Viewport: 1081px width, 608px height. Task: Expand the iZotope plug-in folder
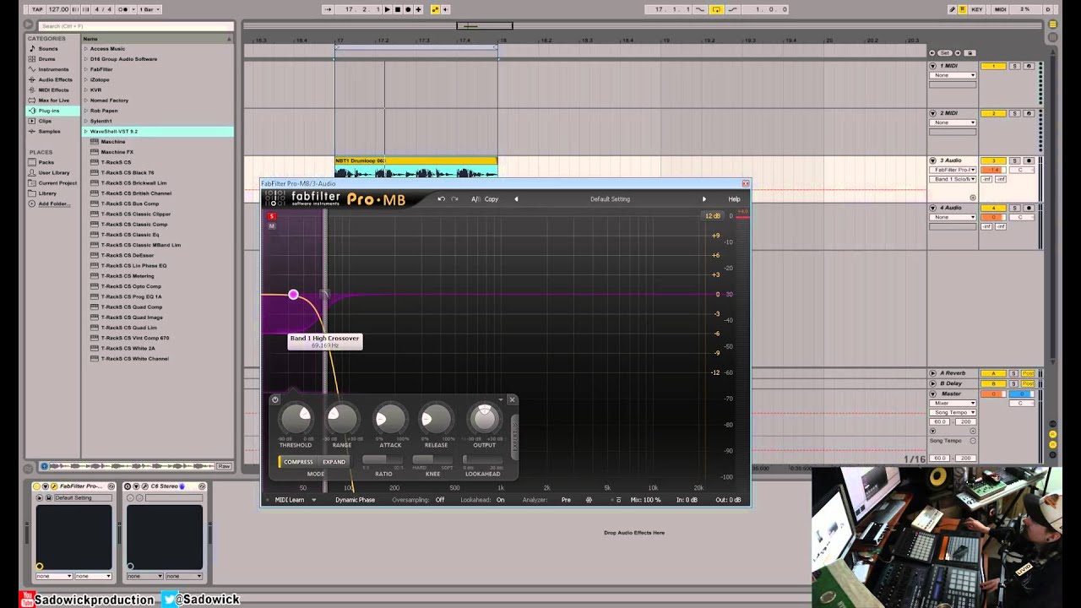tap(86, 79)
